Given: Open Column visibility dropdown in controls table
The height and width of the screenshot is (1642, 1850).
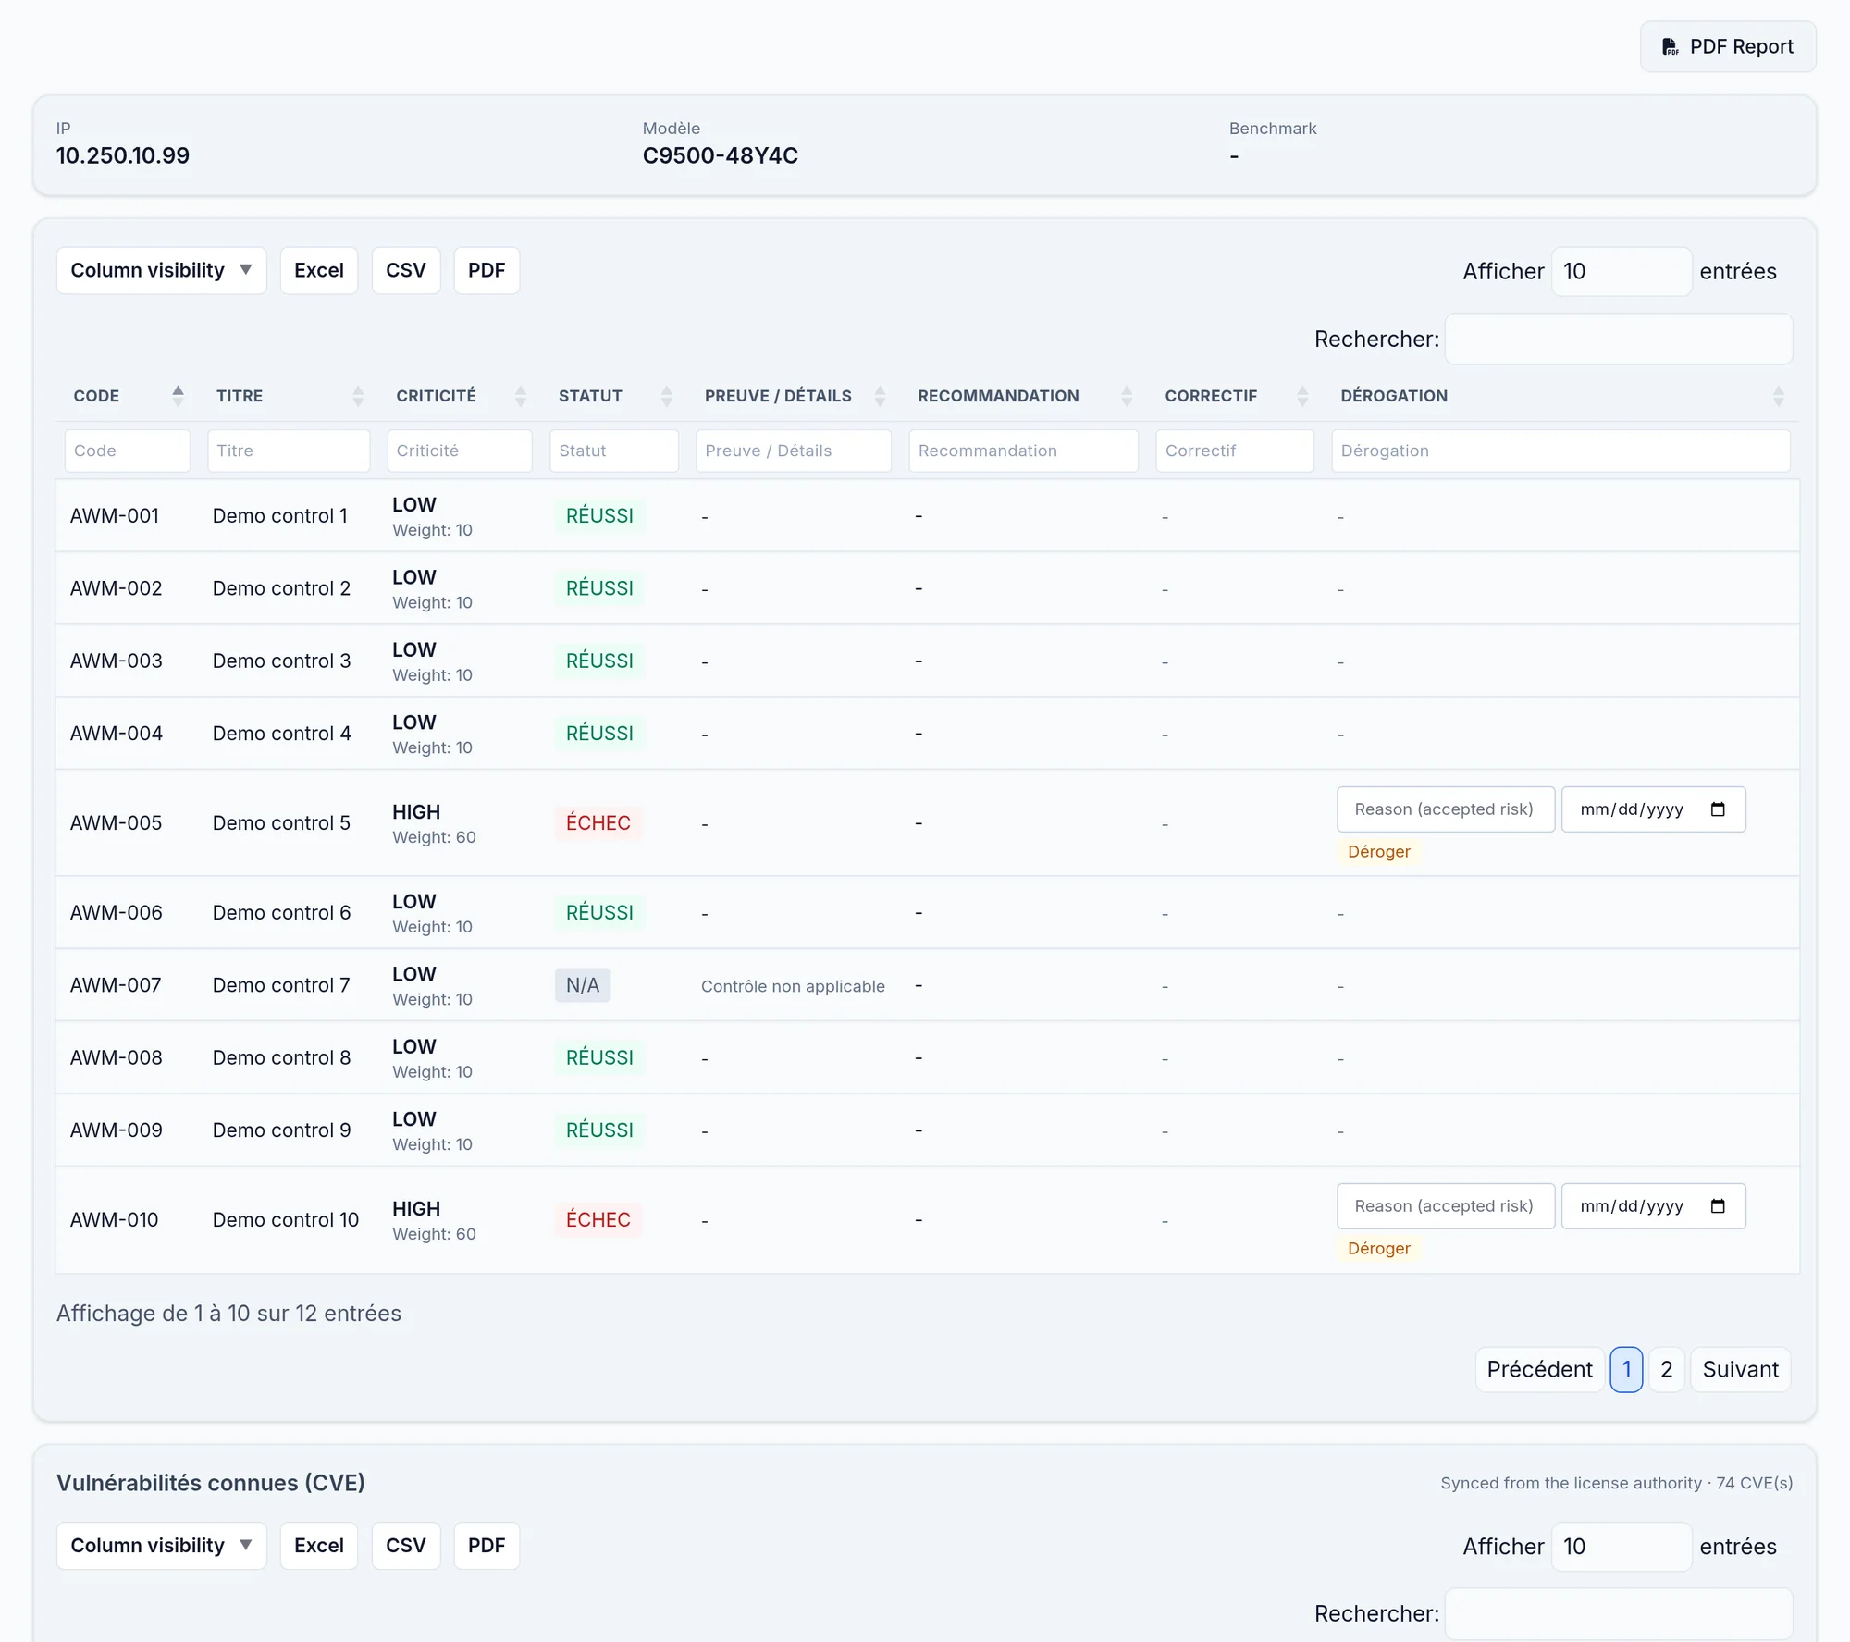Looking at the screenshot, I should click(x=162, y=270).
